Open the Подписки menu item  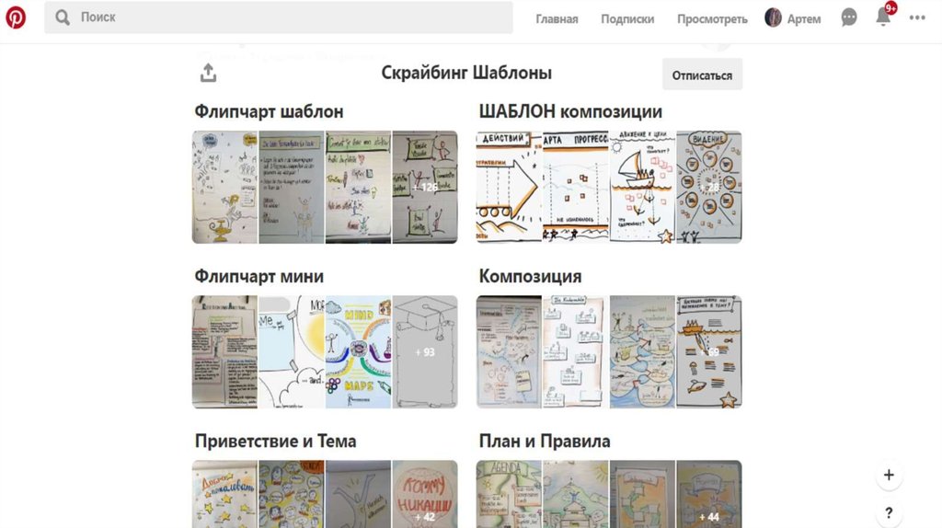point(627,18)
